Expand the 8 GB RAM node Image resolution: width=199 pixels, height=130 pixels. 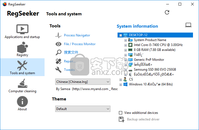point(125,50)
